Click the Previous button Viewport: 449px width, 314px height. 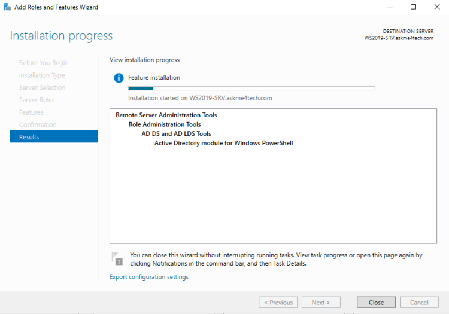point(278,302)
